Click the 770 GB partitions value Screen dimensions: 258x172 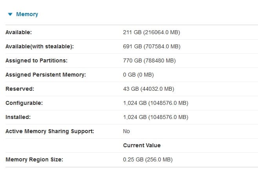[x=149, y=60]
